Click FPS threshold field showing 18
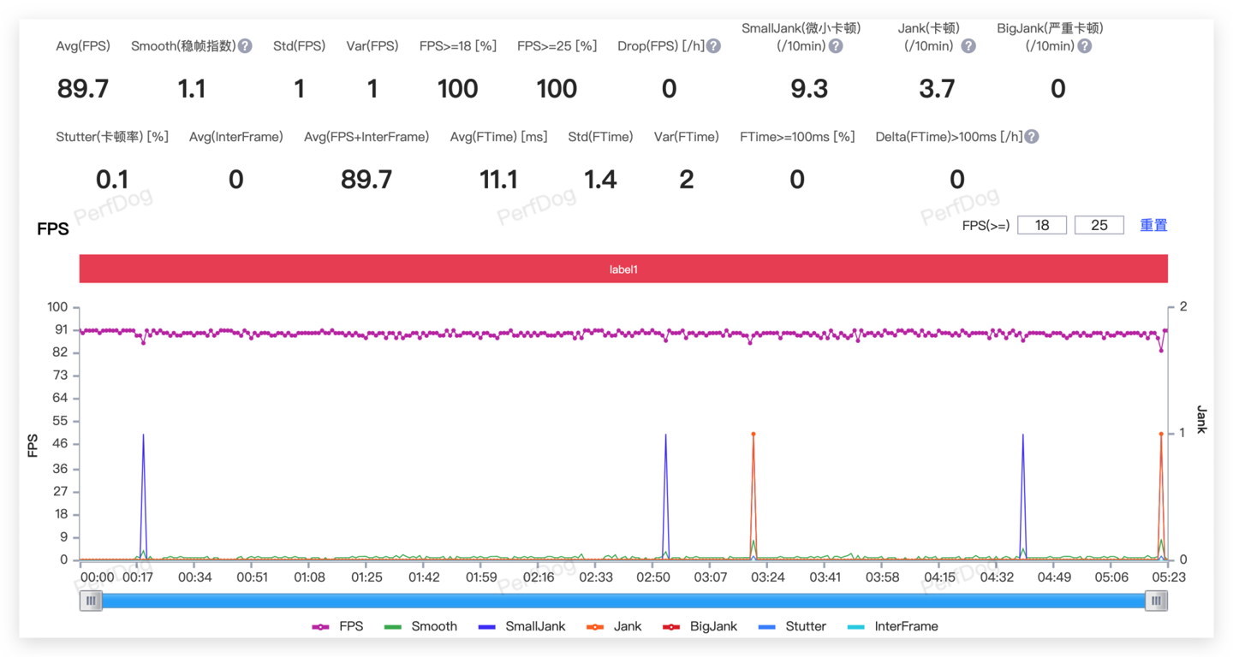1233x657 pixels. [1042, 225]
